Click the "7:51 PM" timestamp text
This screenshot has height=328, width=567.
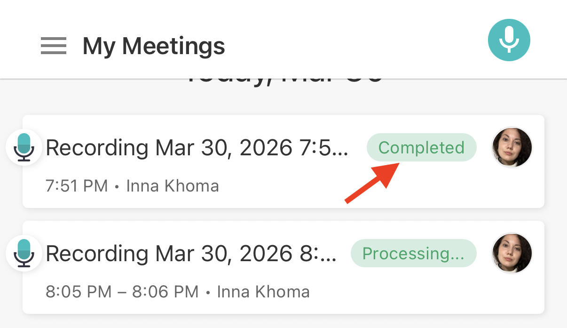(x=77, y=186)
